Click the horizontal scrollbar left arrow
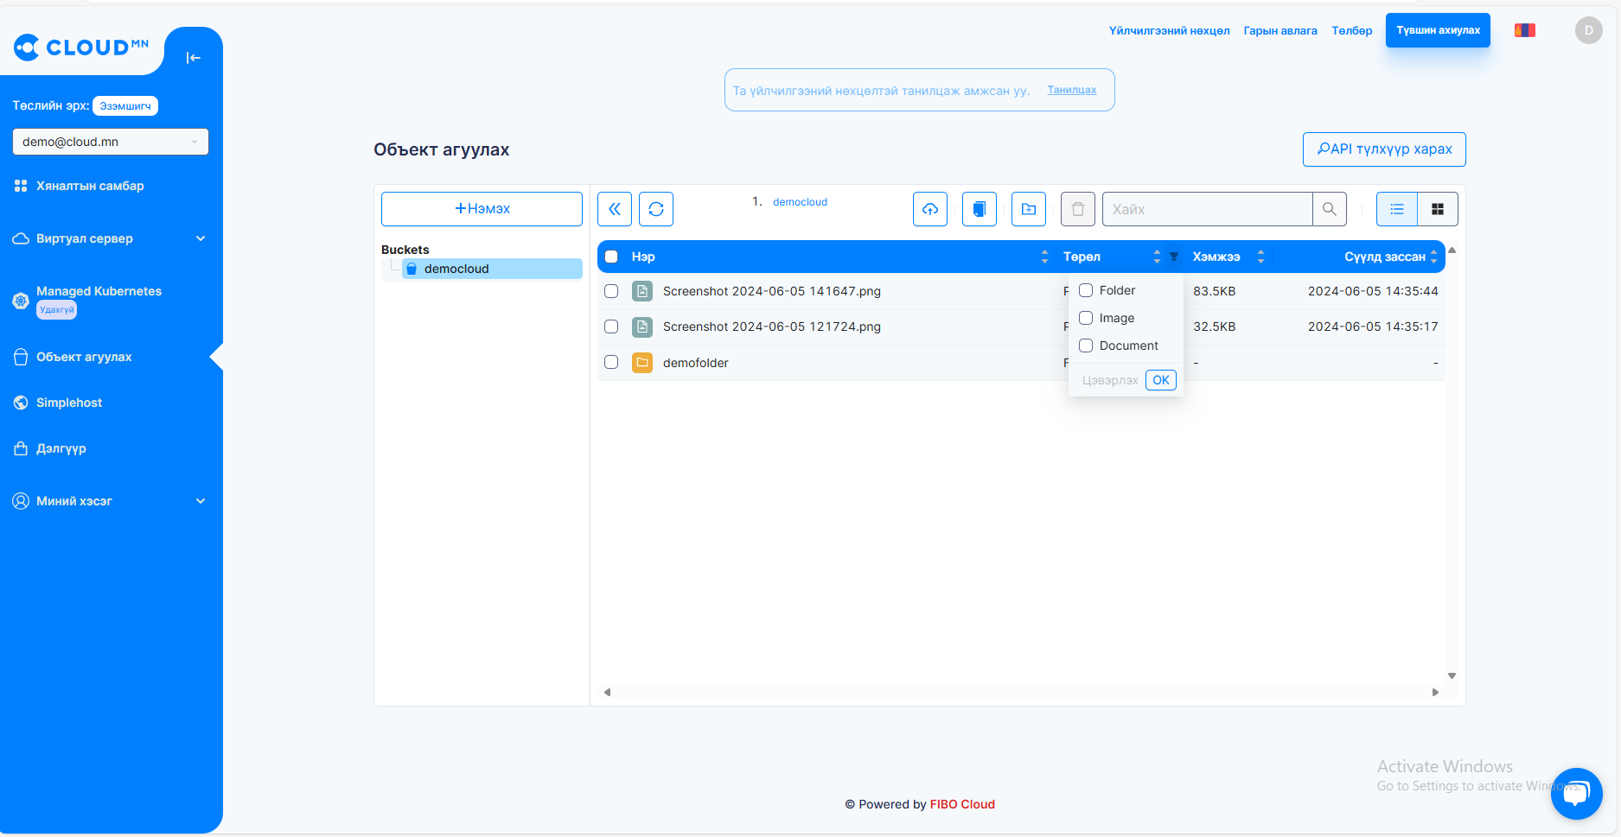The height and width of the screenshot is (837, 1621). (x=607, y=692)
